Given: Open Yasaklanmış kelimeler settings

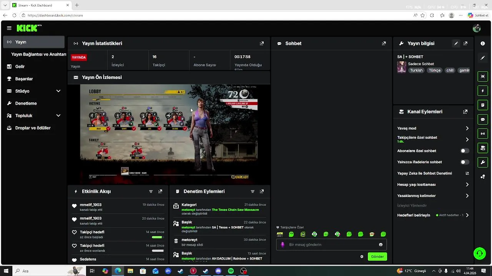Looking at the screenshot, I should tap(433, 196).
